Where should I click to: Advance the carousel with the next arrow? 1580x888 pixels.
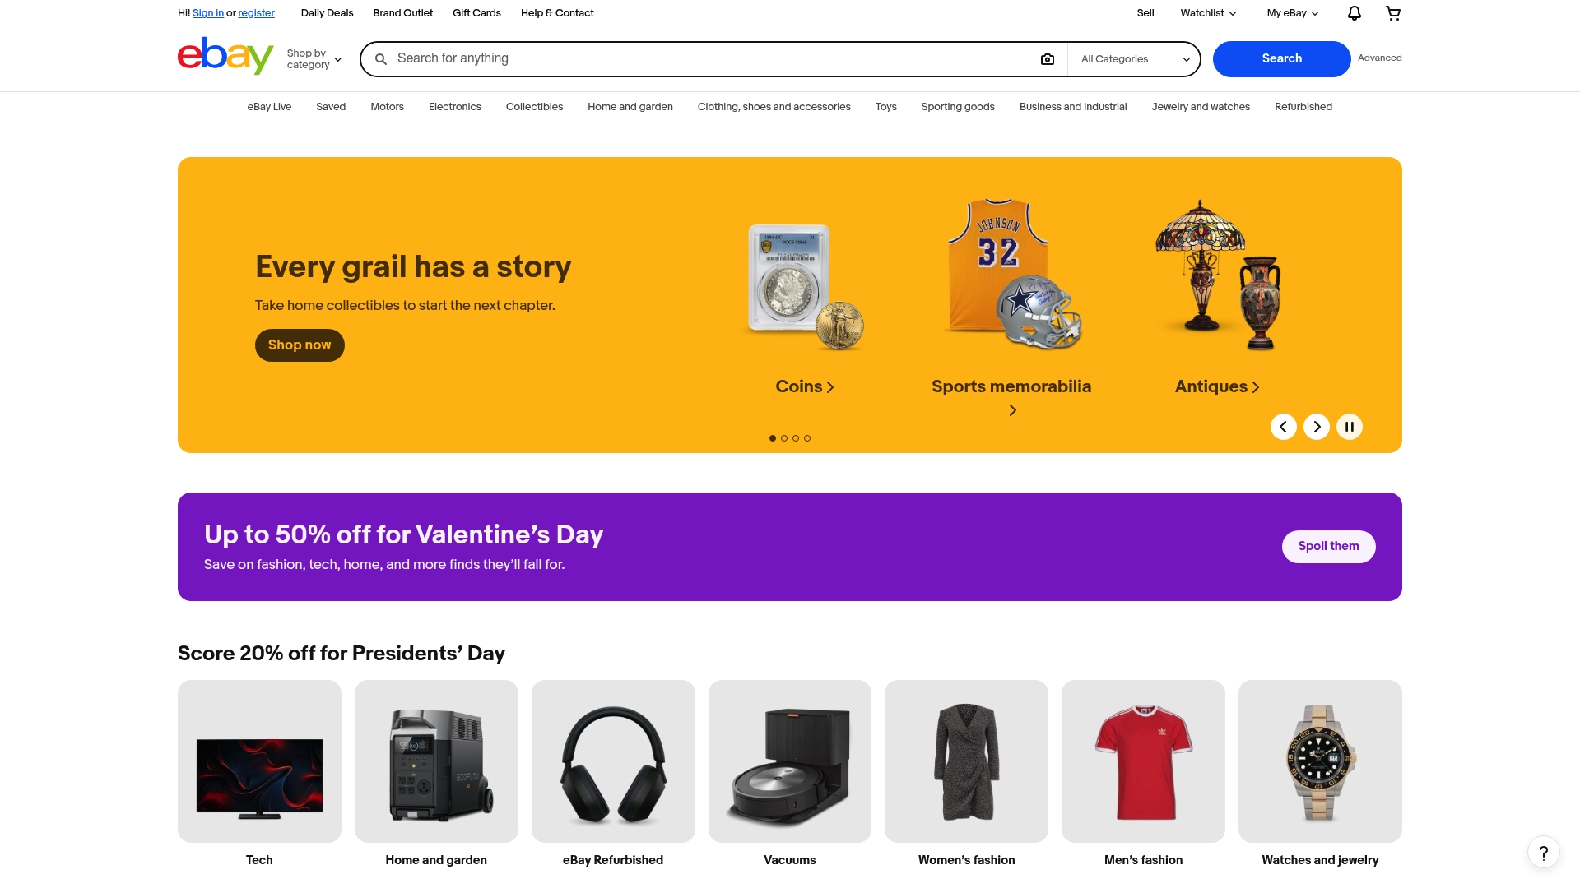[1317, 427]
